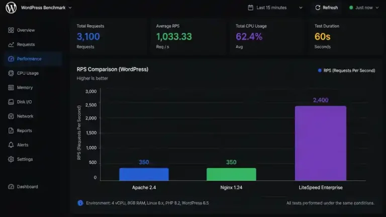Click the Settings gear icon
Viewport: 386px width, 217px height.
pos(11,159)
